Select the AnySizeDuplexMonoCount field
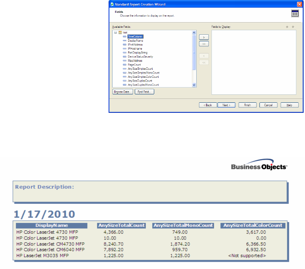305x269 pixels. [143, 85]
